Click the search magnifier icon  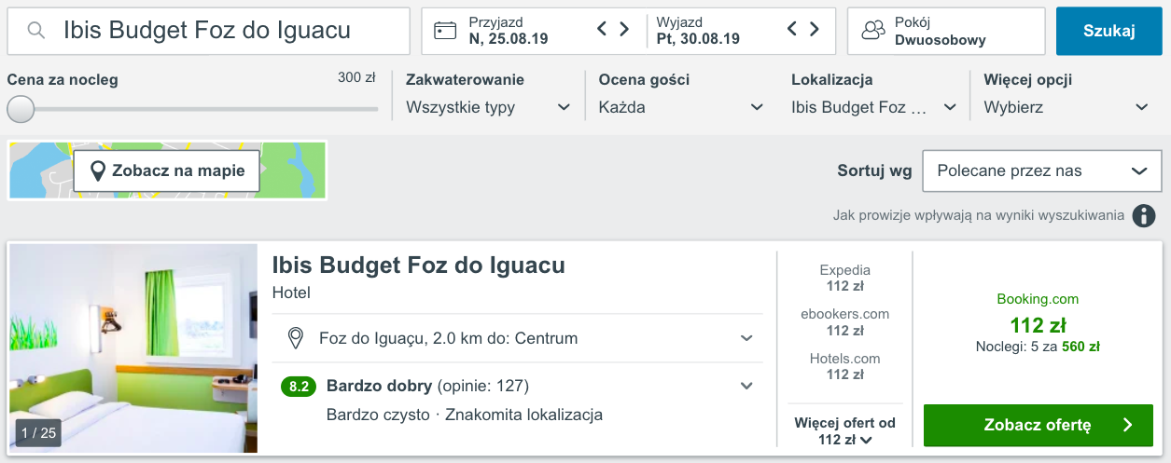(36, 31)
